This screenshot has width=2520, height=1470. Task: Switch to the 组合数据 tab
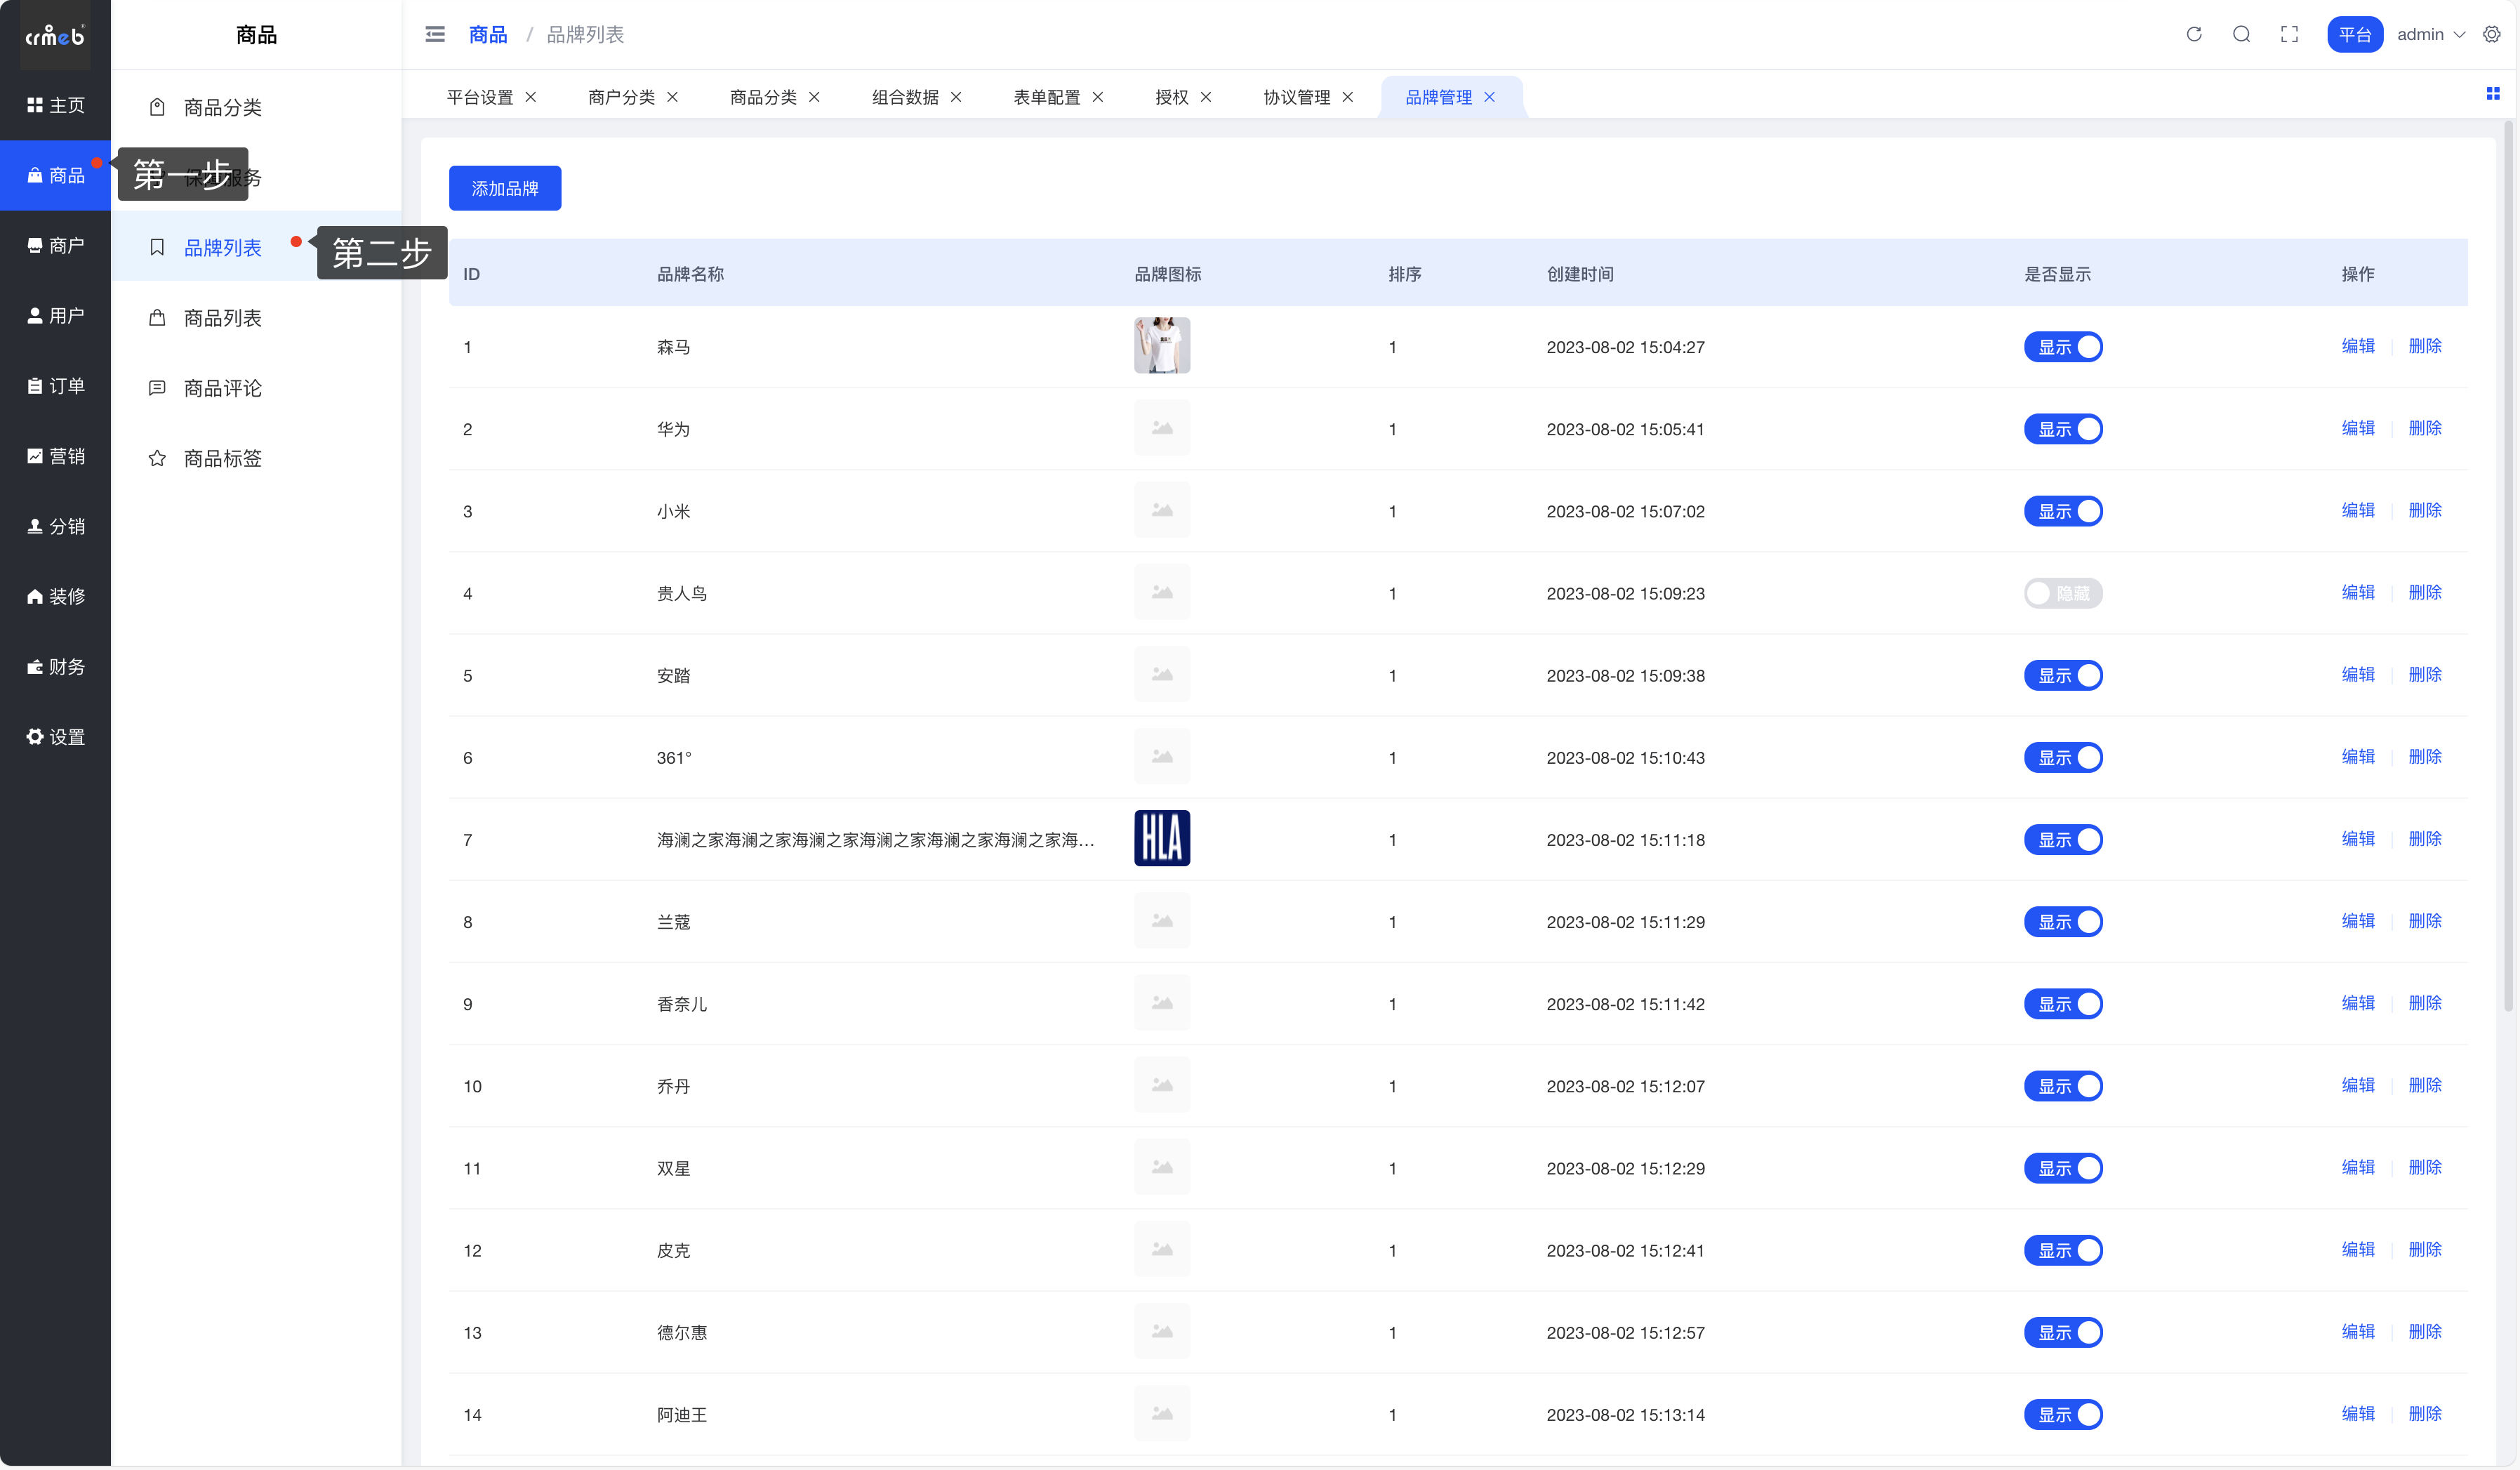(x=904, y=97)
